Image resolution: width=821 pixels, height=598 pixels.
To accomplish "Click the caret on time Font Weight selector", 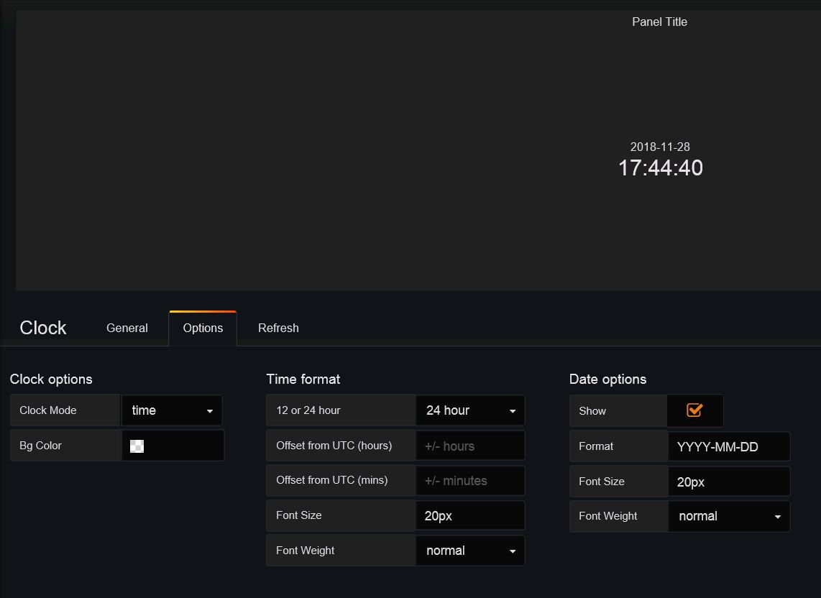I will [513, 550].
